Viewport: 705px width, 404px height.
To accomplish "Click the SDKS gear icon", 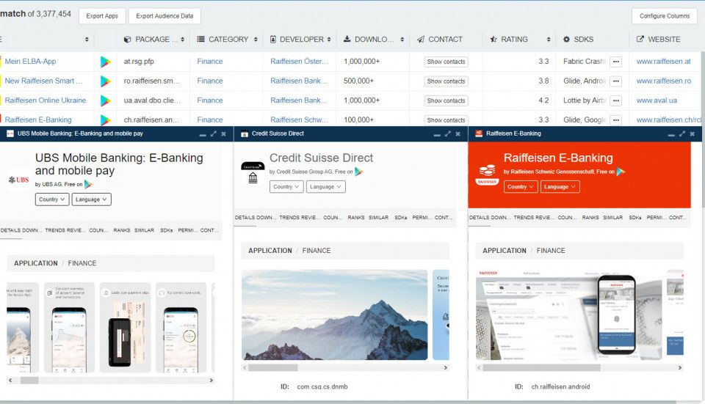I will click(x=566, y=40).
